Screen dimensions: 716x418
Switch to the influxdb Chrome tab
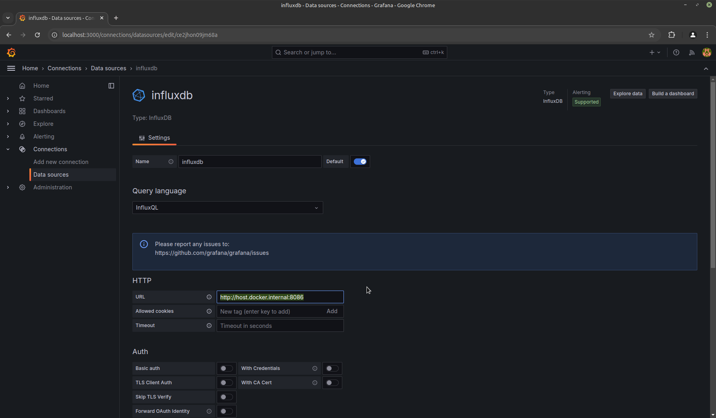tap(62, 18)
